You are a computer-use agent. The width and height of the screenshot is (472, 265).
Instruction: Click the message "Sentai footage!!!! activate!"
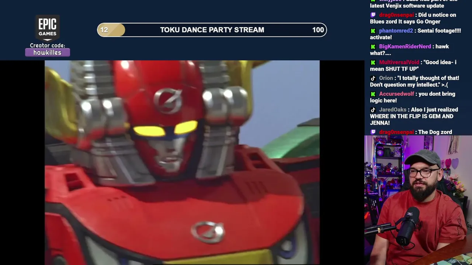(415, 34)
